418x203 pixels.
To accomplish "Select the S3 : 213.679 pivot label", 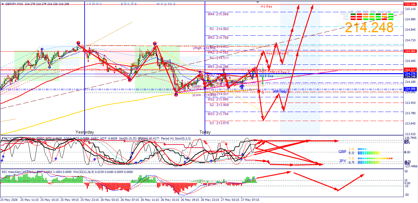I will (219, 123).
